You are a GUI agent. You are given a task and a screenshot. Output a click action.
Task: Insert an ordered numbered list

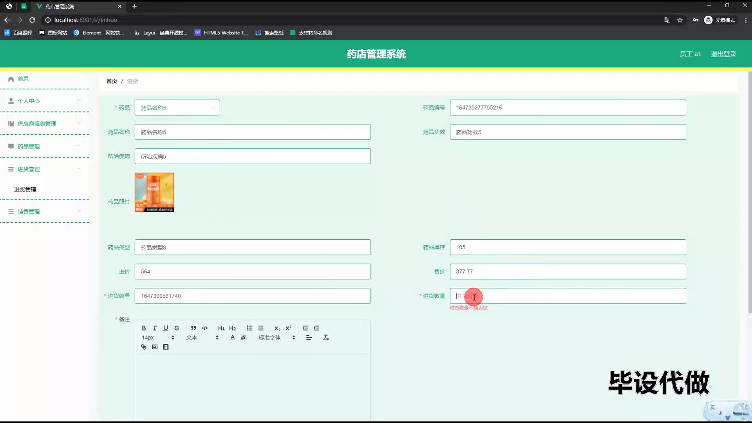[x=249, y=328]
